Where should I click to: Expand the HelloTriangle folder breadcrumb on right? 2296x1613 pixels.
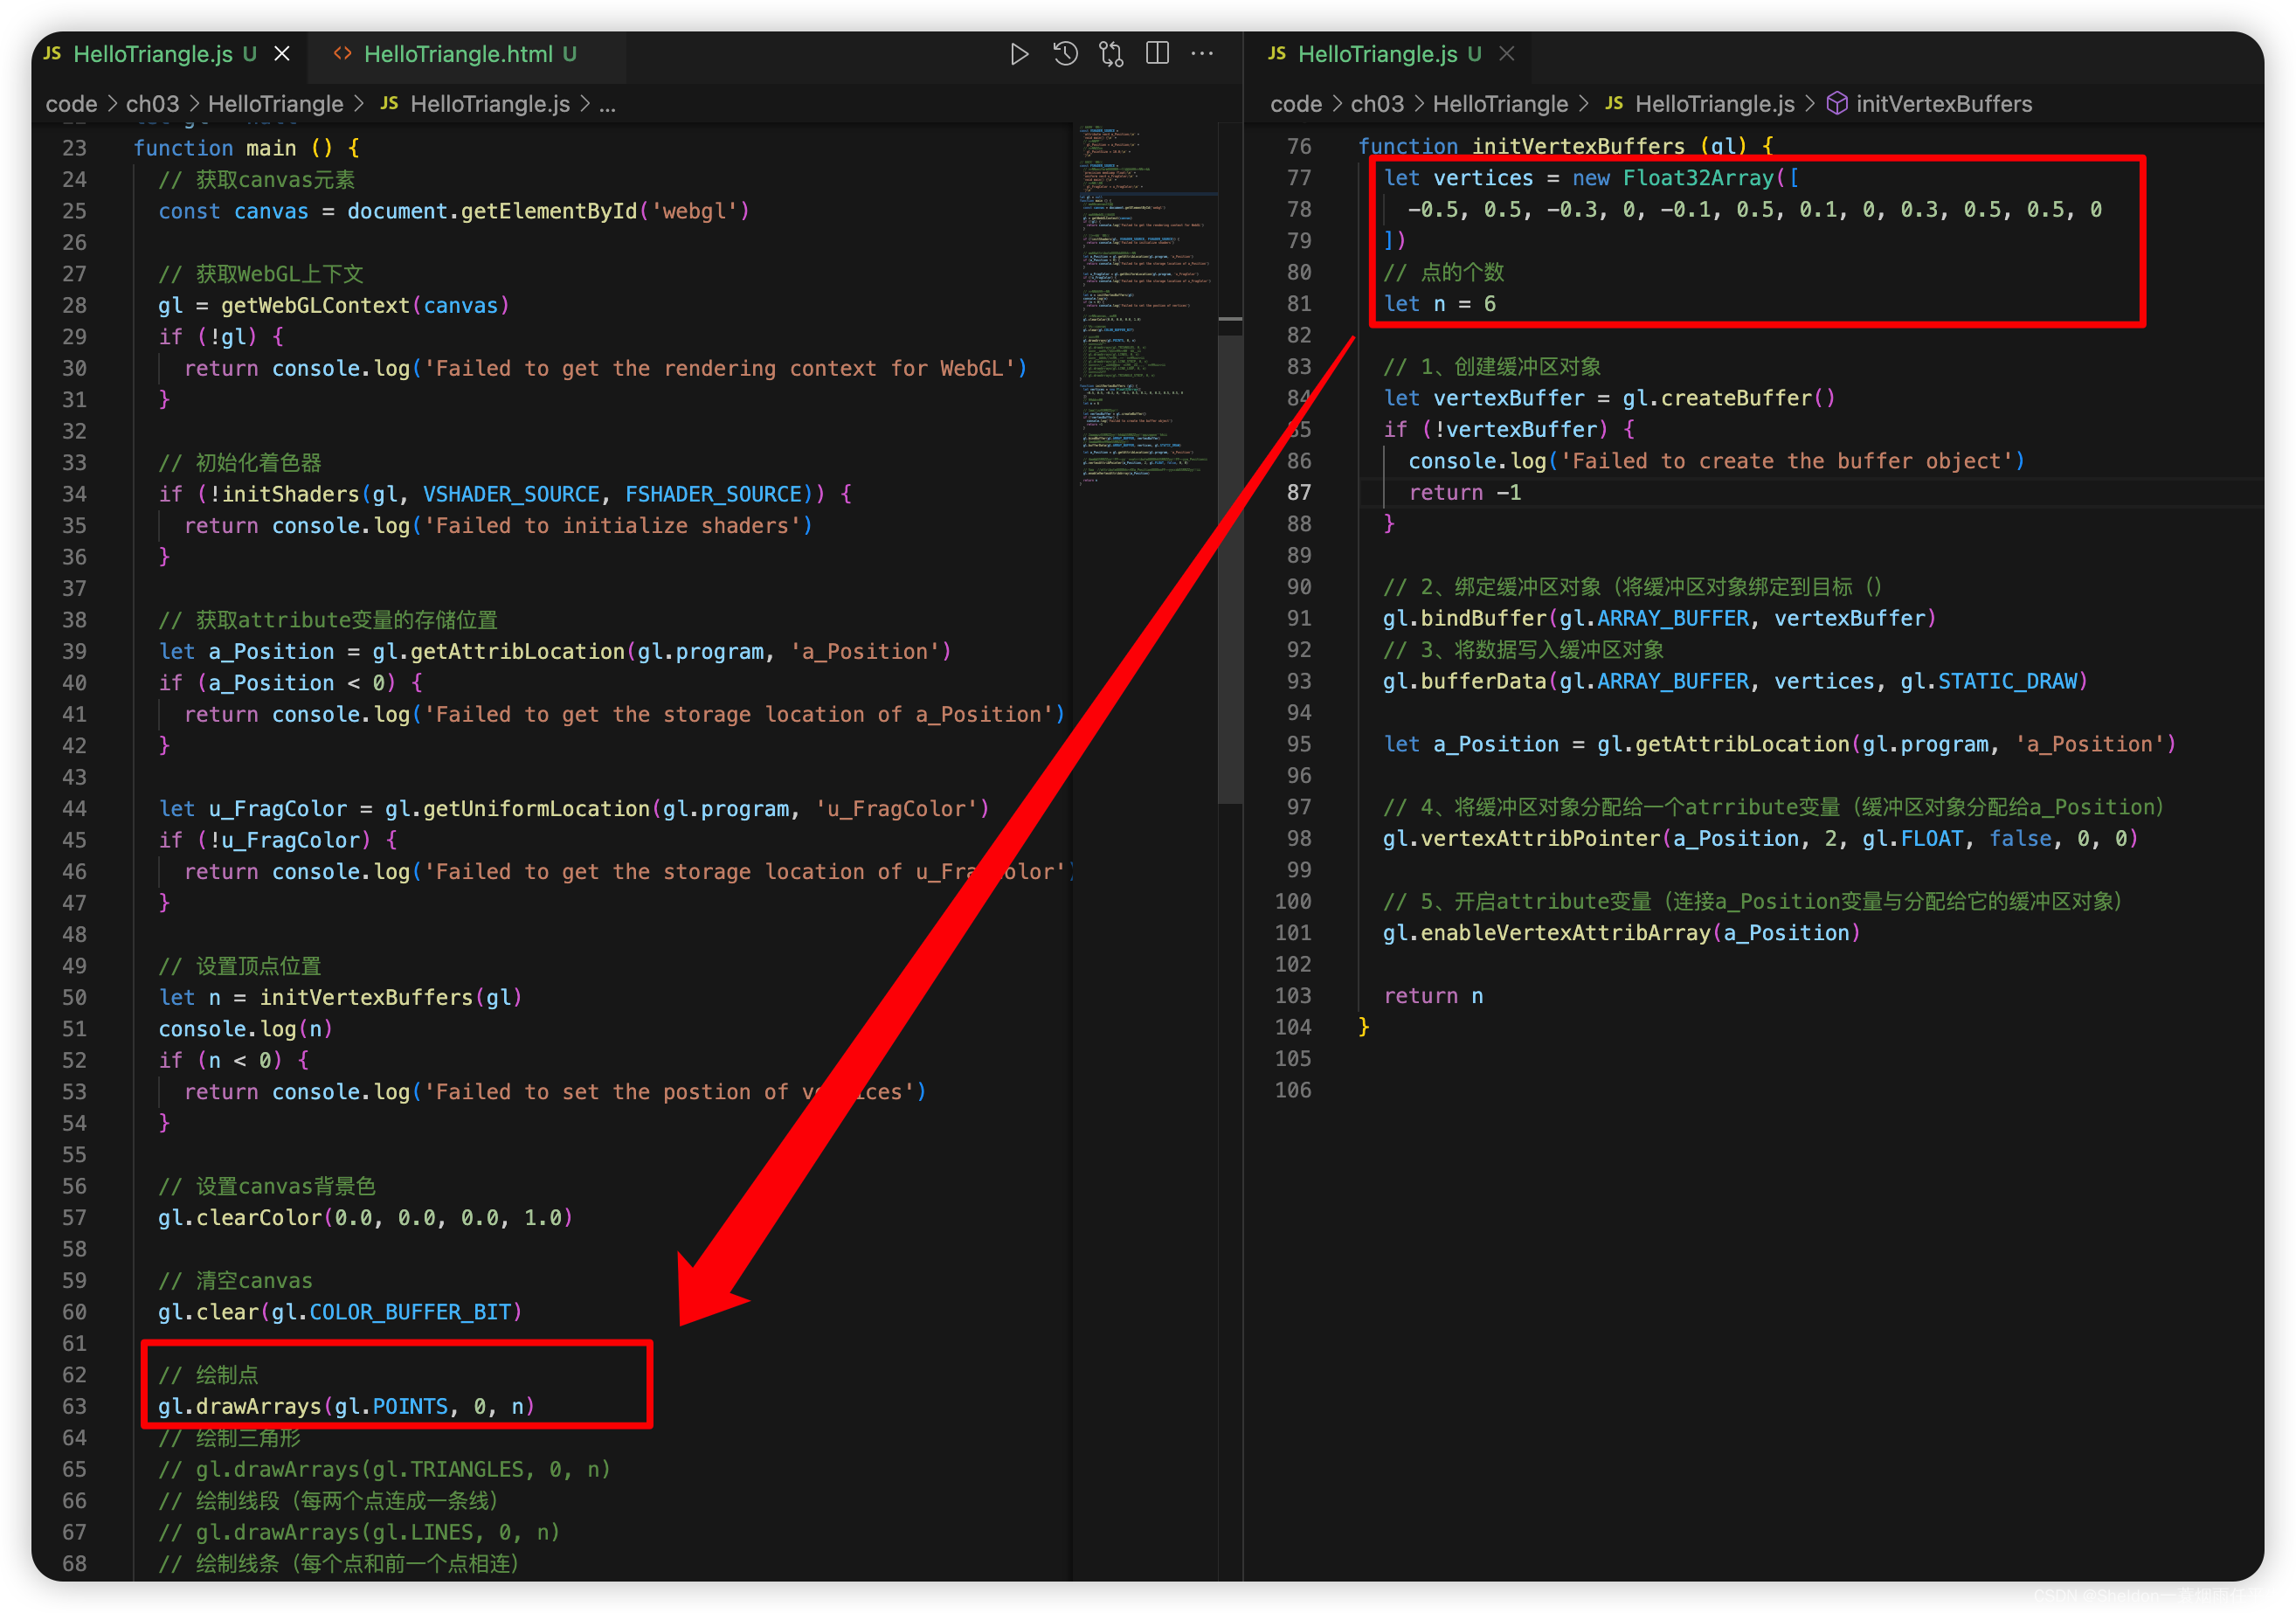click(1499, 104)
